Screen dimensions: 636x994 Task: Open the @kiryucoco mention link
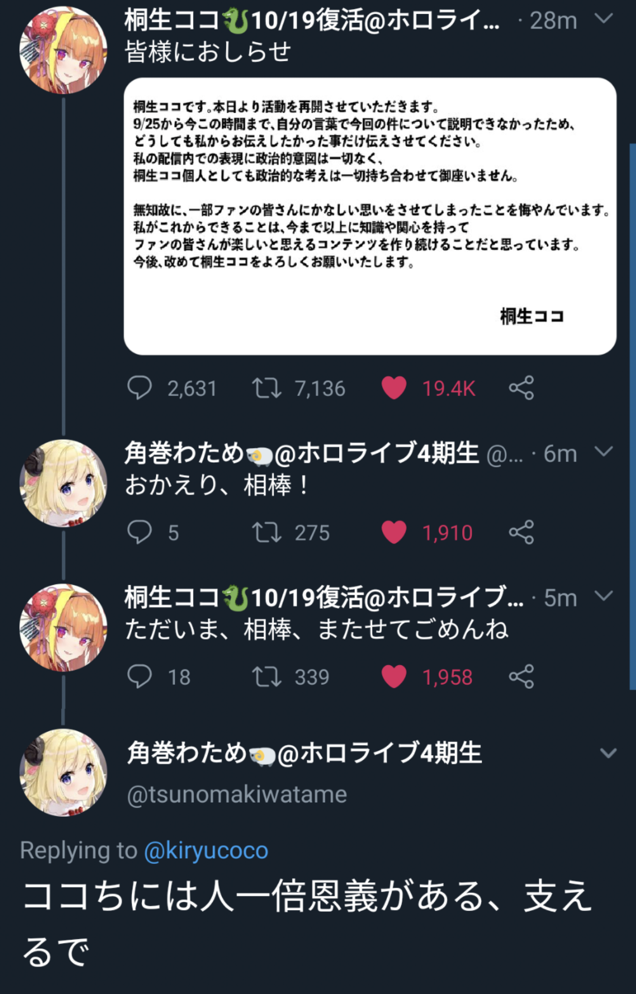click(206, 850)
